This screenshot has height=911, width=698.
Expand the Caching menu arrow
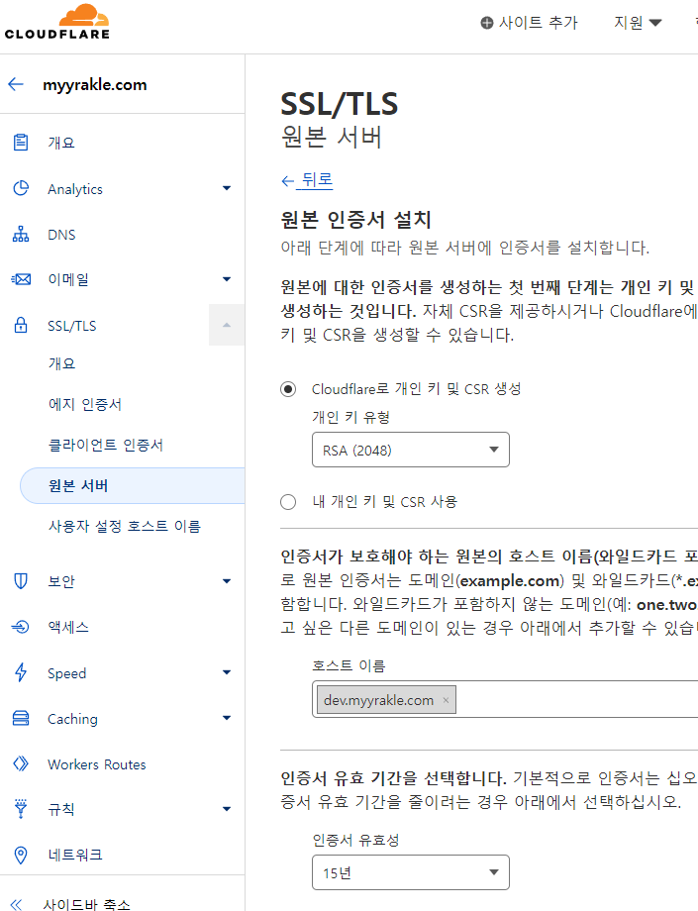click(227, 718)
